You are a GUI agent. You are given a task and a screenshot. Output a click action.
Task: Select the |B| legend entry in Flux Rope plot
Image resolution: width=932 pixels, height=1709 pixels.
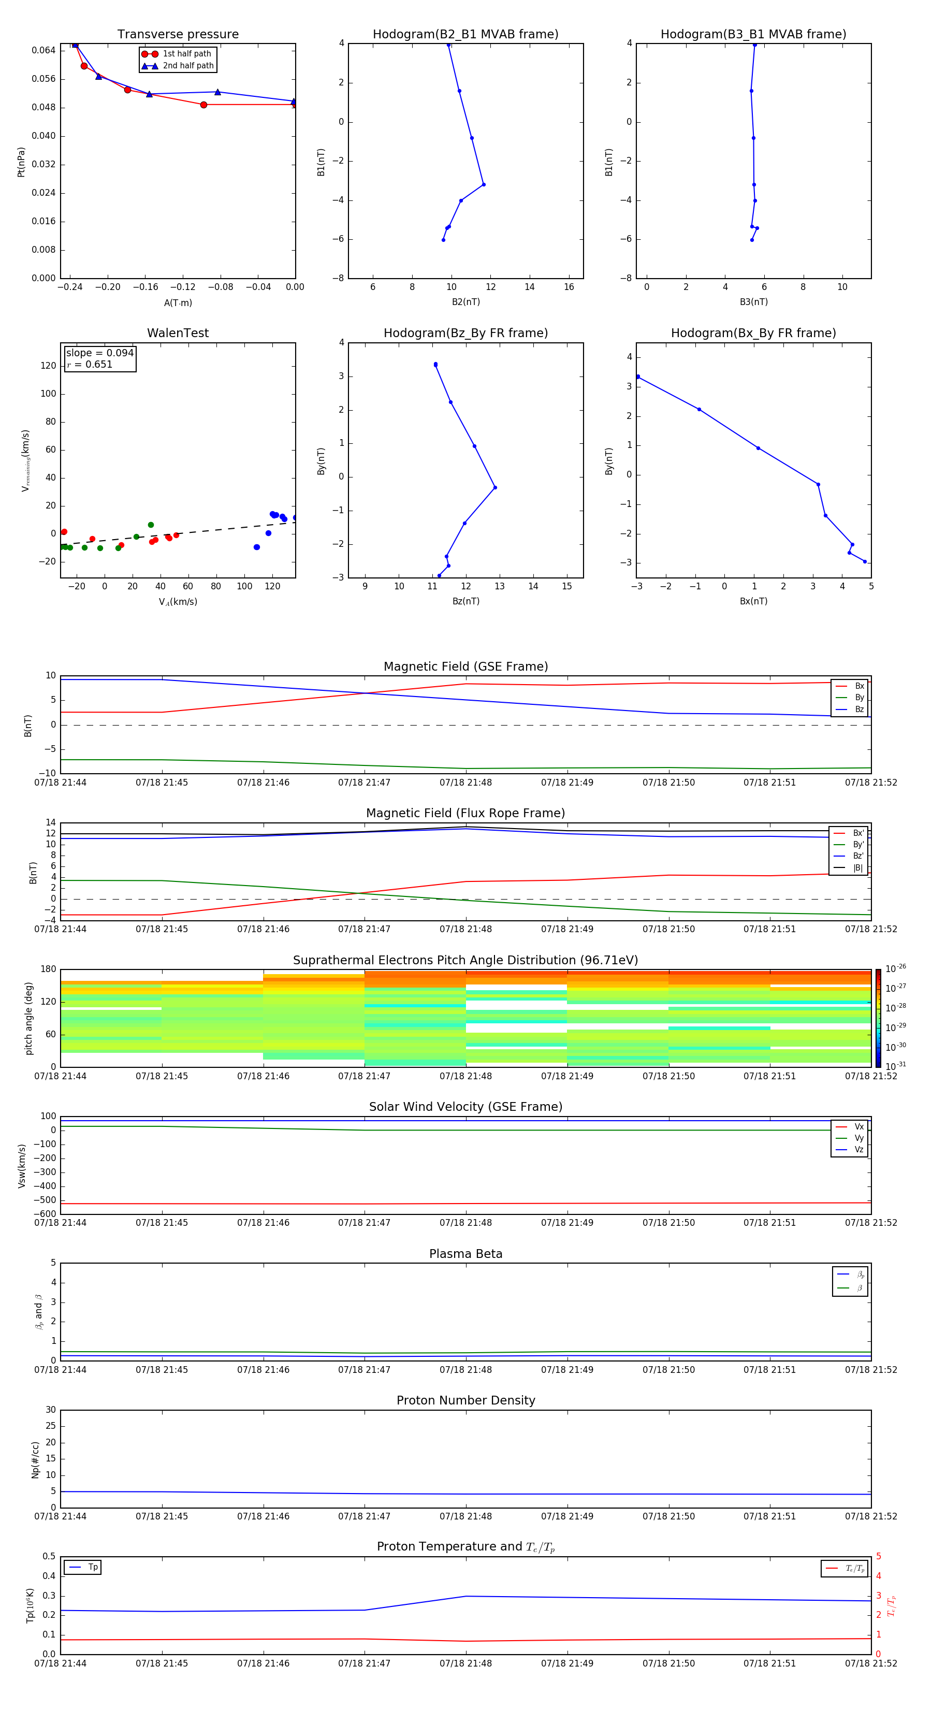(849, 868)
